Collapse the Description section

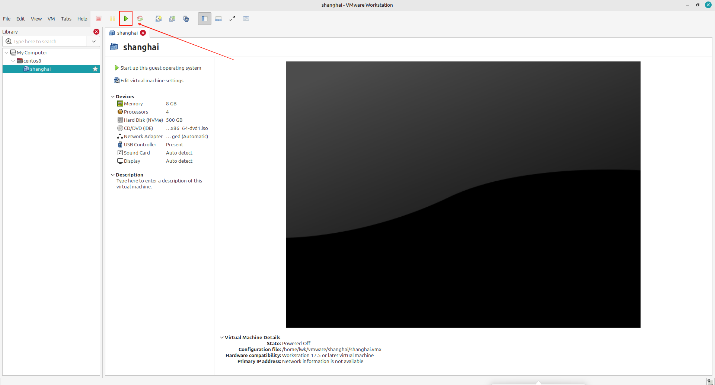pyautogui.click(x=113, y=175)
